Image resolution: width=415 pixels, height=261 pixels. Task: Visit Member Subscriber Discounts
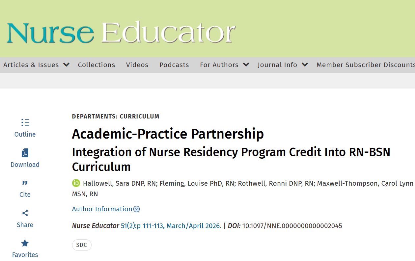[x=365, y=65]
